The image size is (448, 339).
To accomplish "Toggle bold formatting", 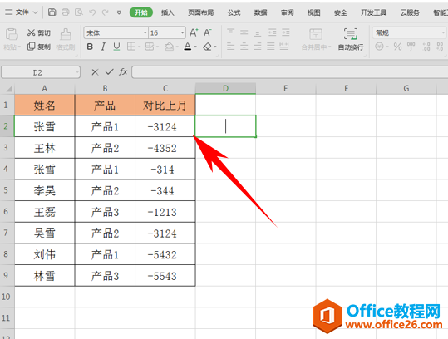I will pos(90,47).
